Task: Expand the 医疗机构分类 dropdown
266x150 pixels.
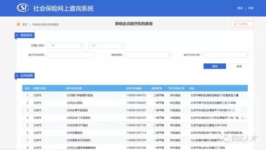Action: point(226,55)
